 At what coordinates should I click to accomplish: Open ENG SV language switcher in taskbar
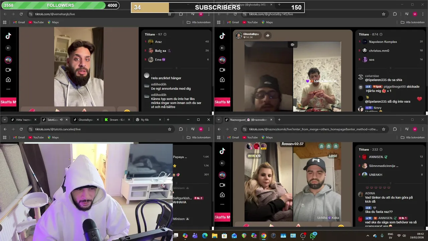click(390, 236)
